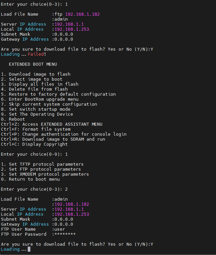Viewport: 216px width, 255px height.
Task: Click "Download image to SDRAM and run" line
Action: click(53, 139)
